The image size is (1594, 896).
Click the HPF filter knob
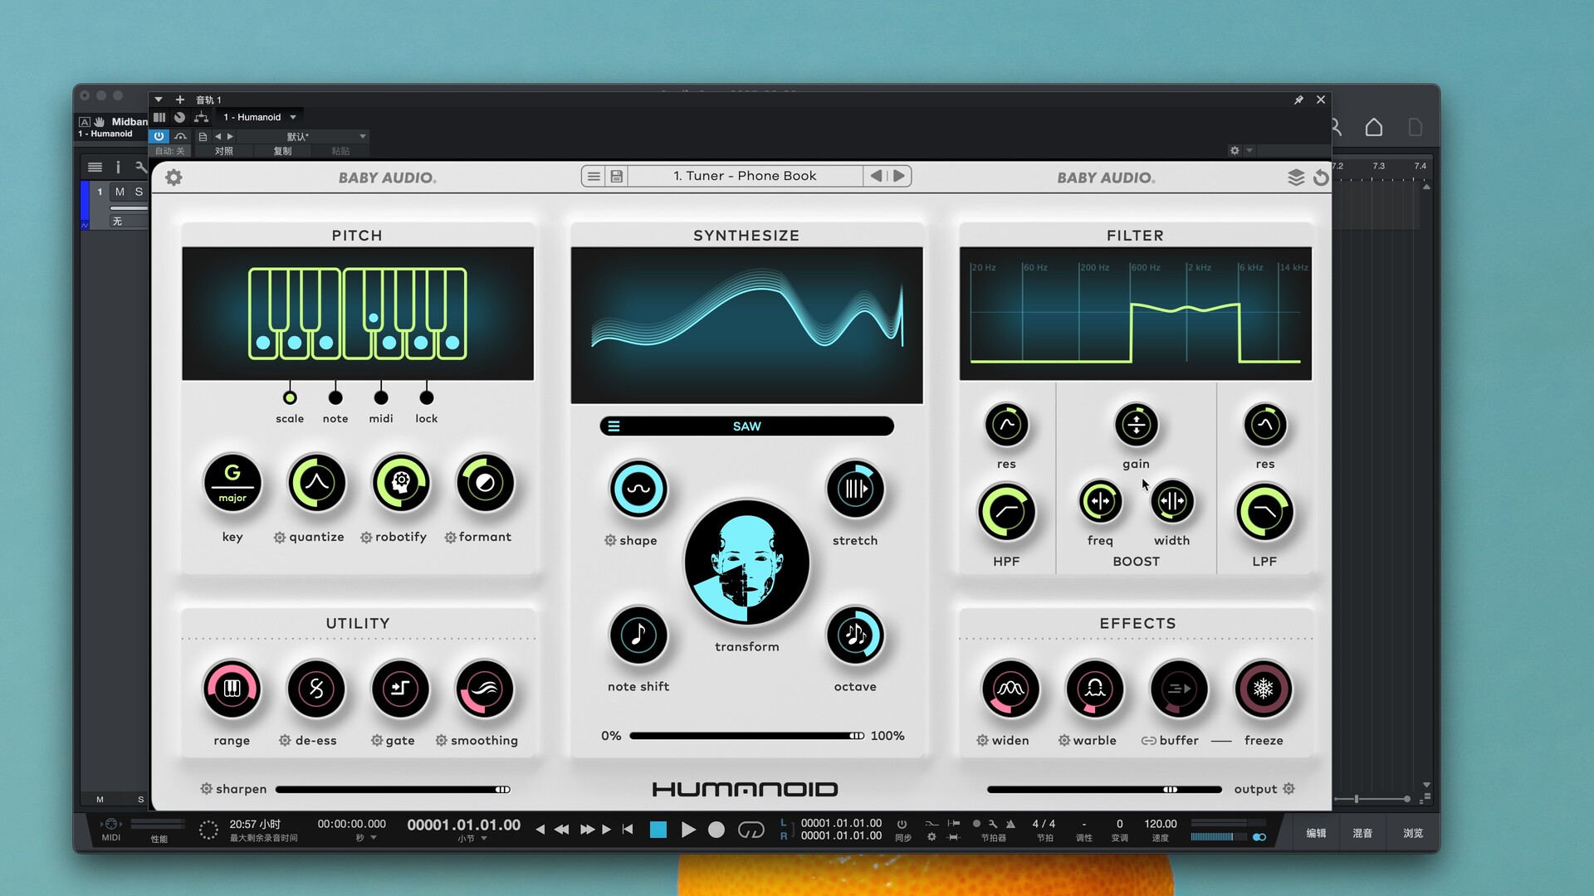[1006, 513]
